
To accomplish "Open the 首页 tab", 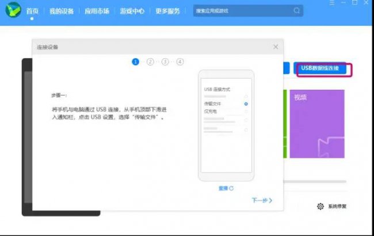I will coord(32,11).
